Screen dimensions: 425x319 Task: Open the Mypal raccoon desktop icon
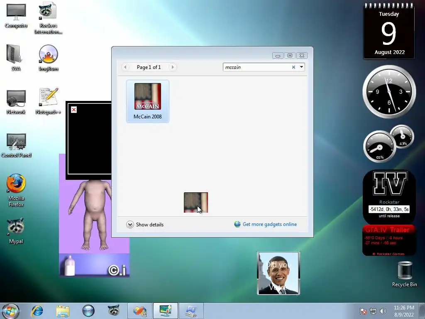[16, 231]
